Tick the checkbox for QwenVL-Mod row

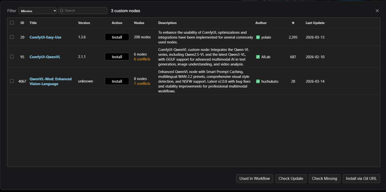coord(12,81)
